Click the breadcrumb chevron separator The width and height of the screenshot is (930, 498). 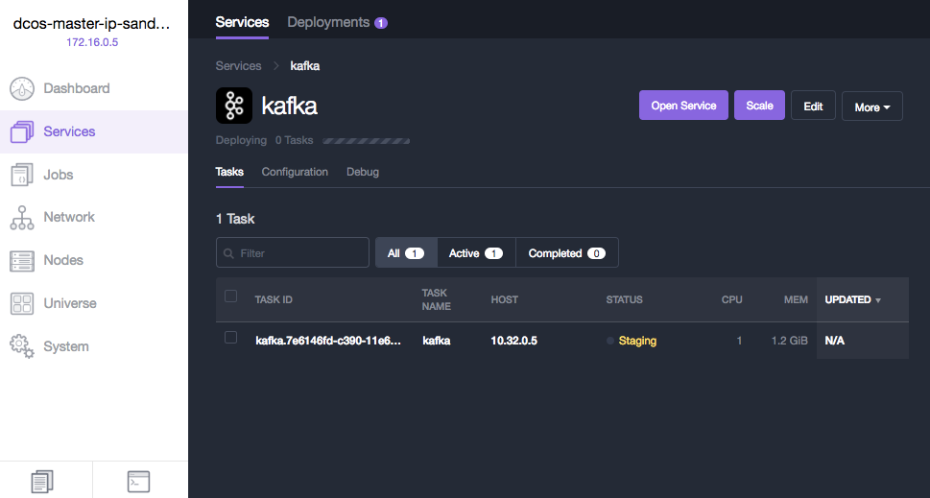tap(275, 66)
